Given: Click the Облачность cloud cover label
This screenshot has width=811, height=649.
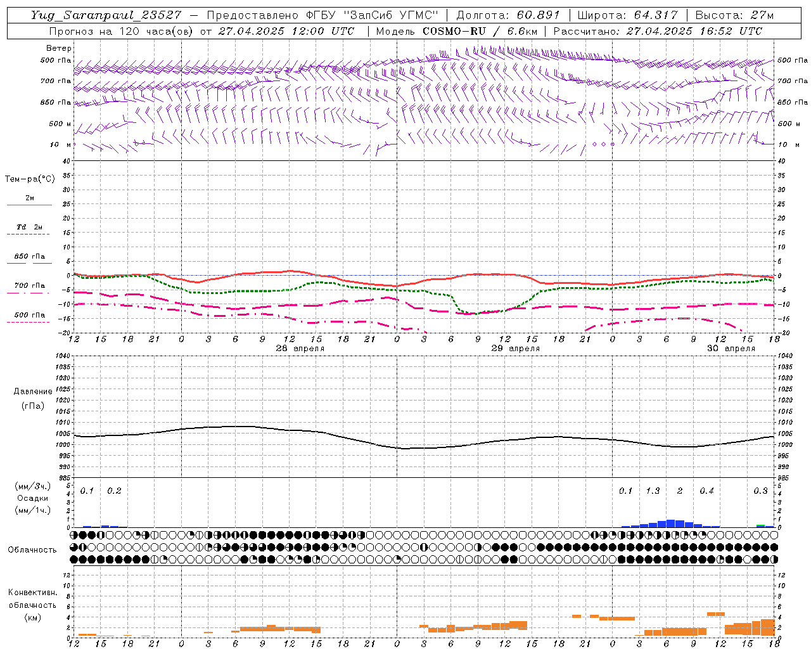Looking at the screenshot, I should pyautogui.click(x=32, y=549).
